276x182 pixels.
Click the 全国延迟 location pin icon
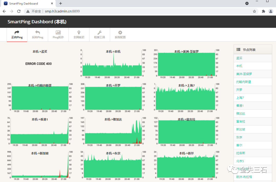(79, 33)
